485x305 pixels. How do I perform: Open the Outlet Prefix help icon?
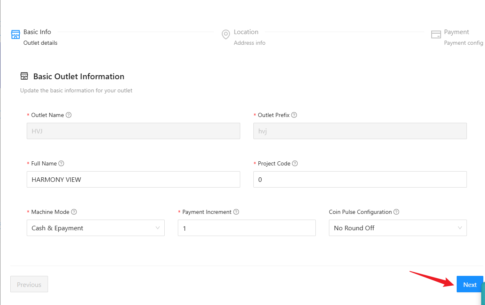pyautogui.click(x=294, y=115)
